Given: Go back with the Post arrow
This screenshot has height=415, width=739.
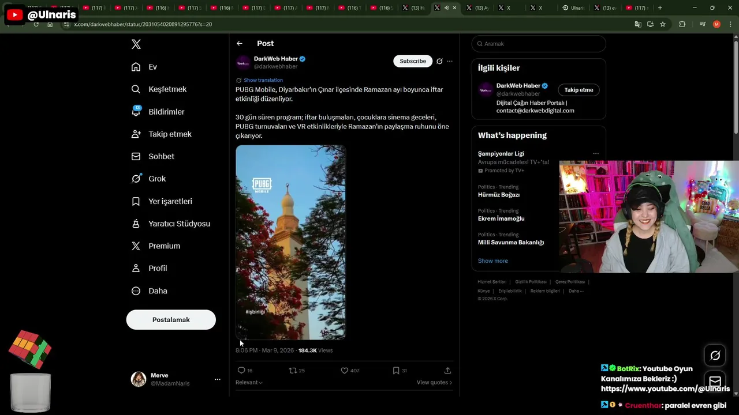Looking at the screenshot, I should tap(240, 44).
